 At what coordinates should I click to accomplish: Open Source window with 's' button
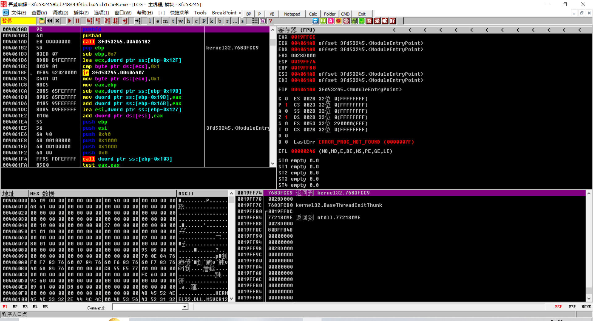pos(243,21)
